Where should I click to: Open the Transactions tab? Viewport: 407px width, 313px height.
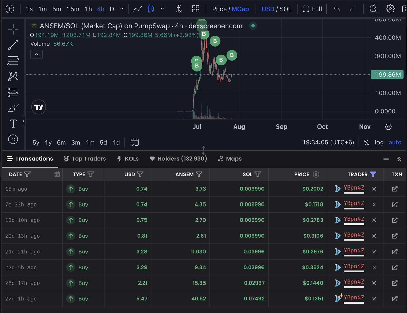[30, 159]
